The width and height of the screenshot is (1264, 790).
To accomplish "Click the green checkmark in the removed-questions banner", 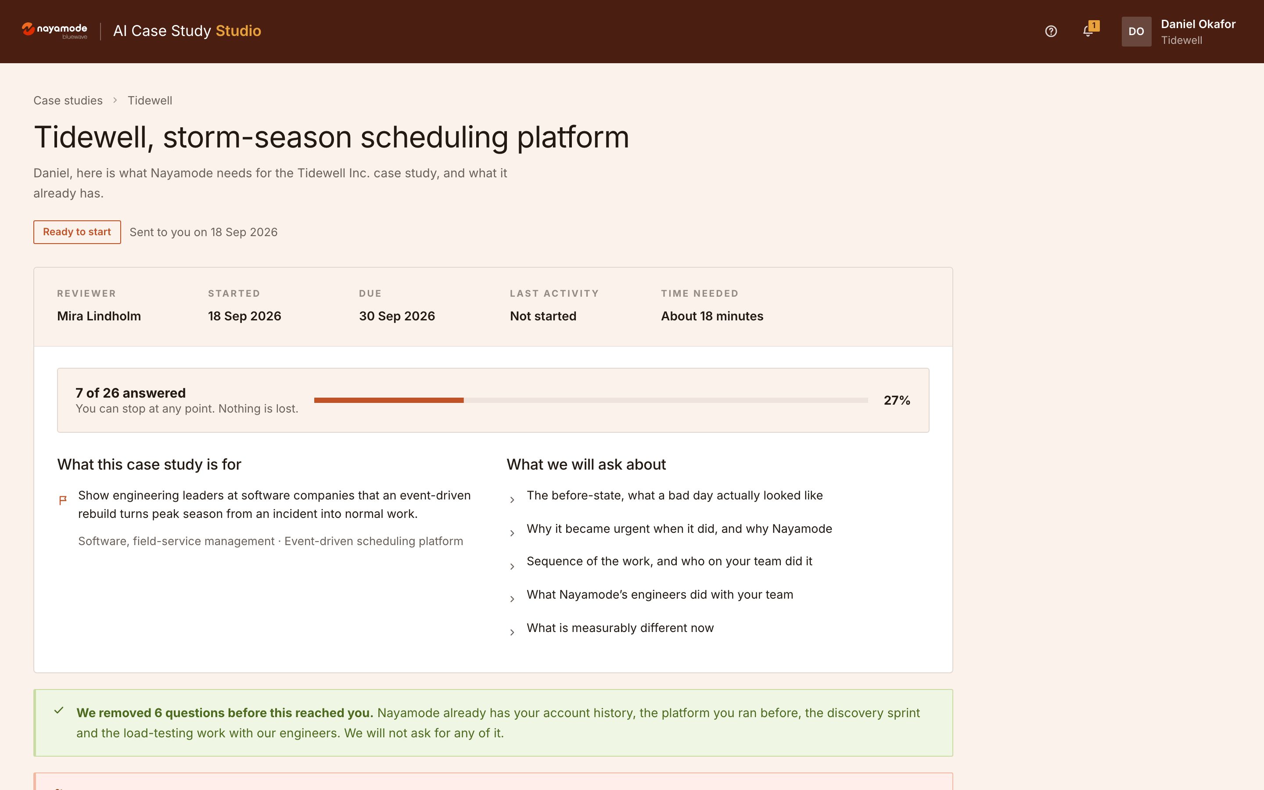I will pos(59,711).
